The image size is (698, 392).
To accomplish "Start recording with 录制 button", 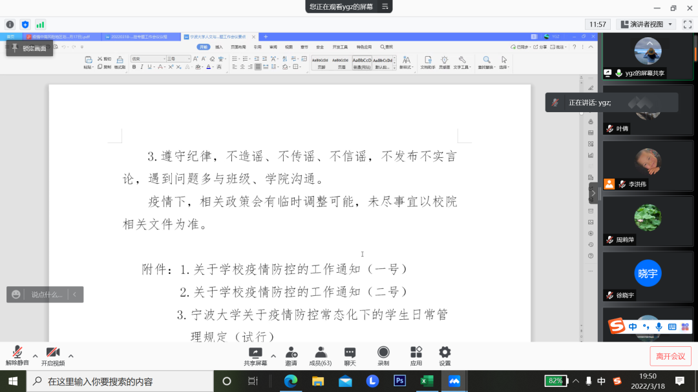I will (383, 355).
